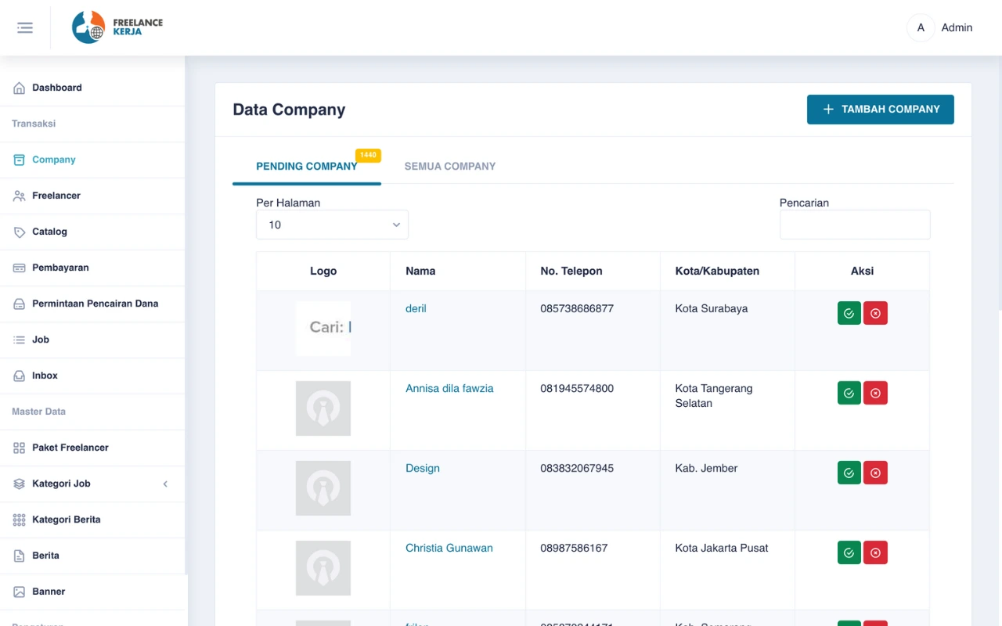Image resolution: width=1002 pixels, height=626 pixels.
Task: Approve Christia Gunawan with green check button
Action: point(849,552)
